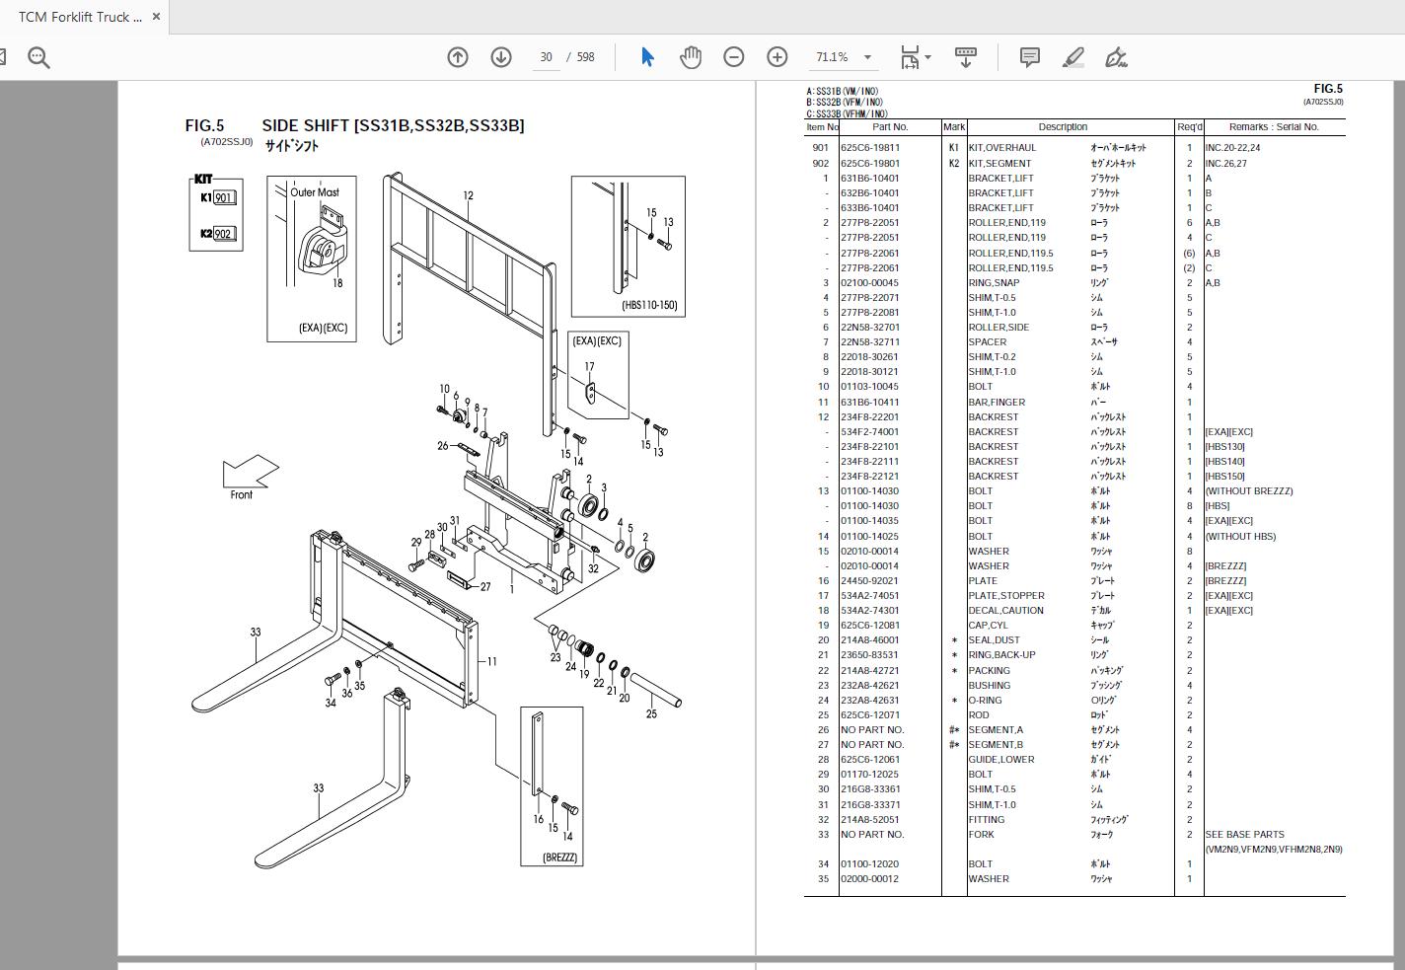Zoom out the page view
This screenshot has height=970, width=1405.
(x=733, y=57)
